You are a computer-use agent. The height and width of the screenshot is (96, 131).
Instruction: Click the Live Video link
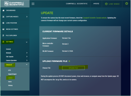114,4
